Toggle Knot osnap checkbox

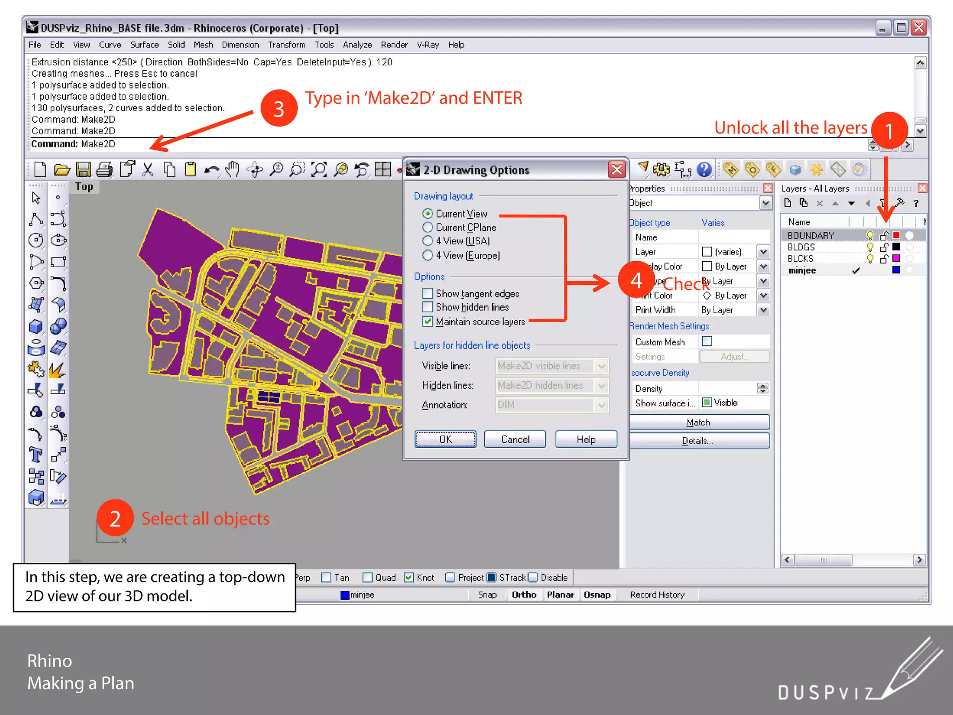[409, 577]
